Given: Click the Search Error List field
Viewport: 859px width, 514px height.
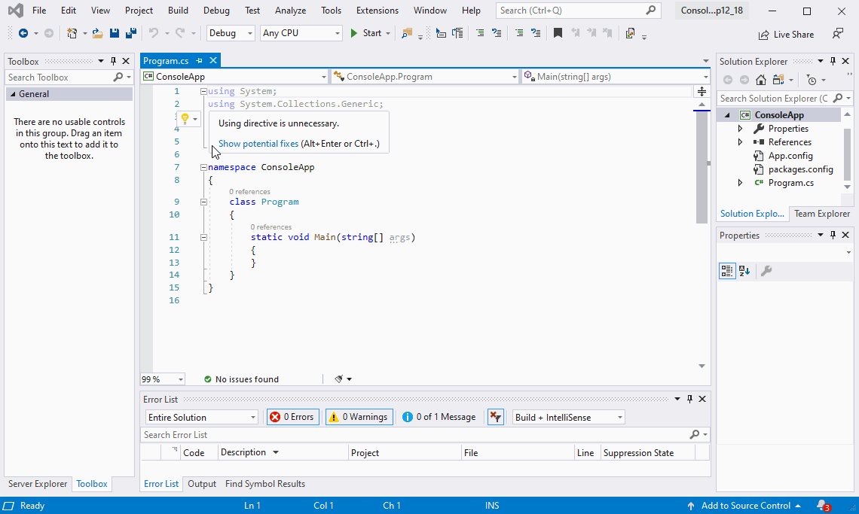Looking at the screenshot, I should pos(415,435).
